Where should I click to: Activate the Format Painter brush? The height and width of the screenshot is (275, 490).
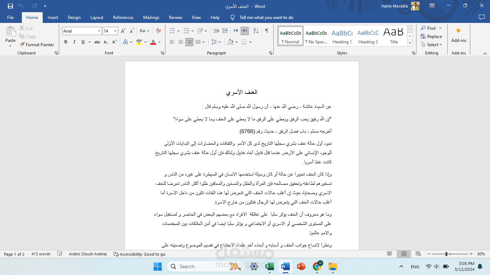click(37, 44)
